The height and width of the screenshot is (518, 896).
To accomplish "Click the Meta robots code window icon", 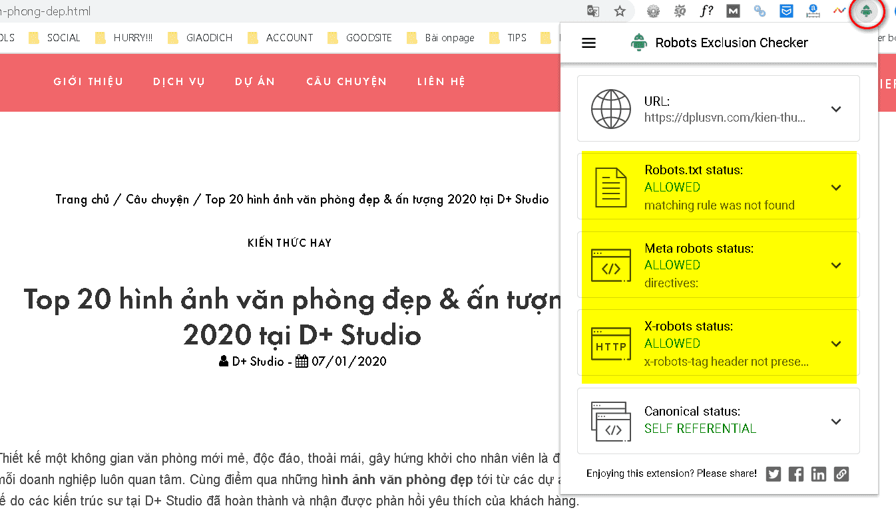I will [x=611, y=265].
